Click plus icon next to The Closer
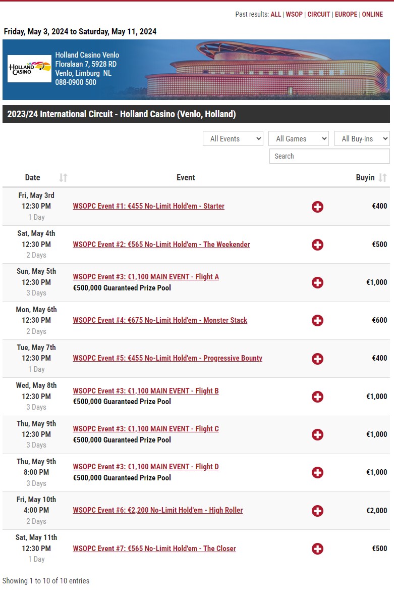 point(317,549)
